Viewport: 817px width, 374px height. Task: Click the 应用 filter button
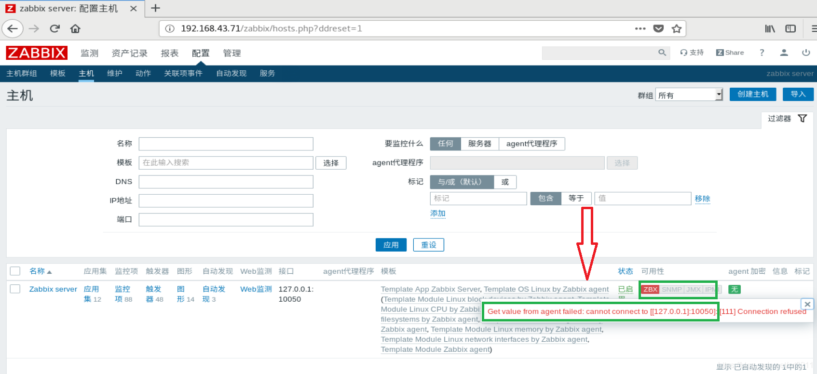tap(391, 245)
